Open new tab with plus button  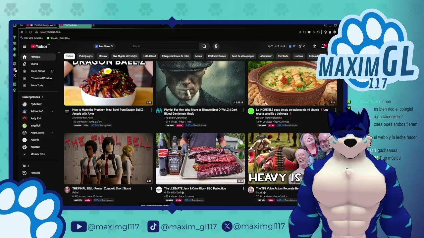[94, 25]
